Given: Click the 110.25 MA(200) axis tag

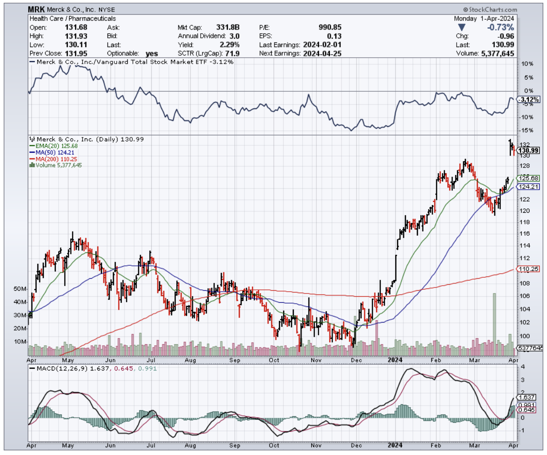Looking at the screenshot, I should click(x=529, y=269).
